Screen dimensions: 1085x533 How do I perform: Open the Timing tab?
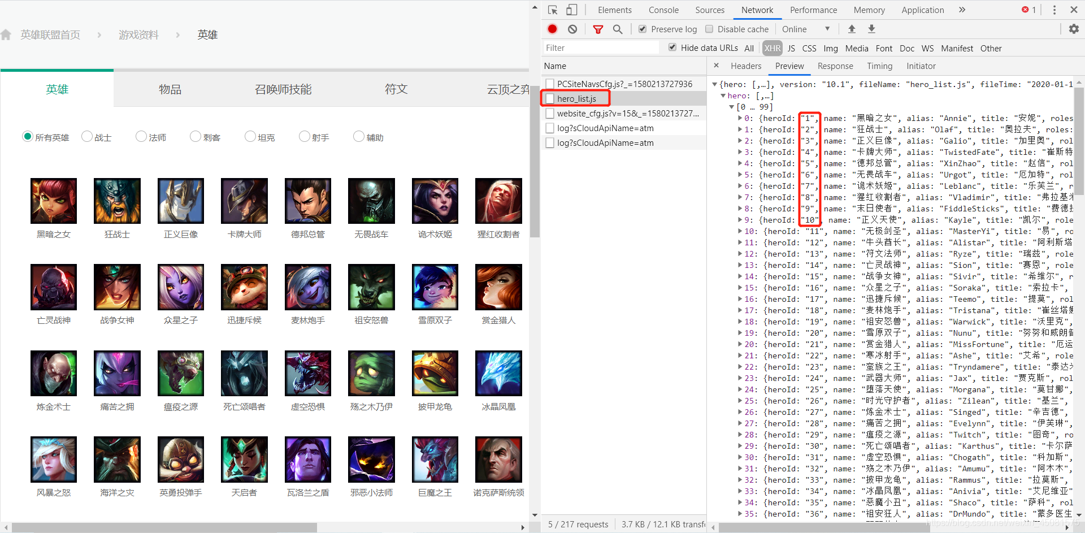(879, 66)
